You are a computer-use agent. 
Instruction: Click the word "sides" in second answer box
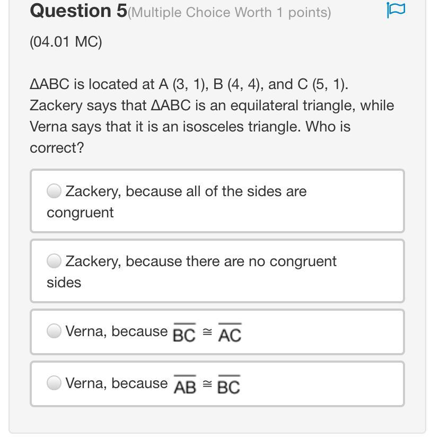tap(64, 283)
